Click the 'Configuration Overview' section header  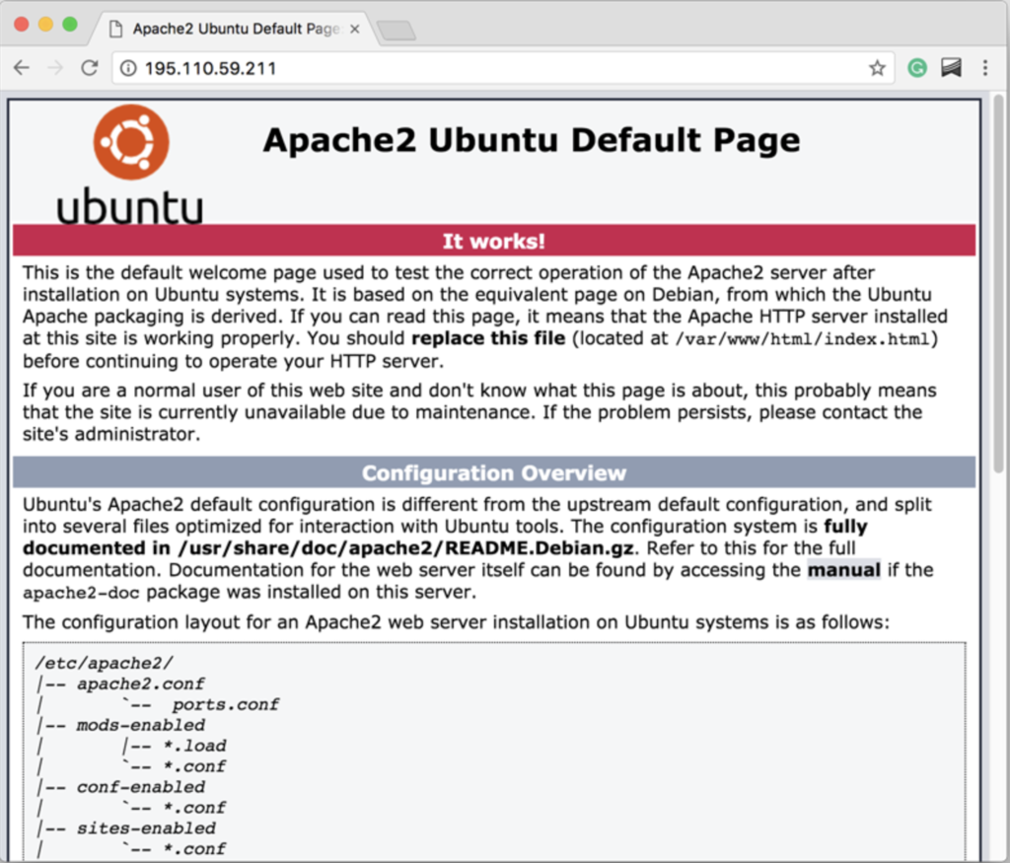(493, 472)
